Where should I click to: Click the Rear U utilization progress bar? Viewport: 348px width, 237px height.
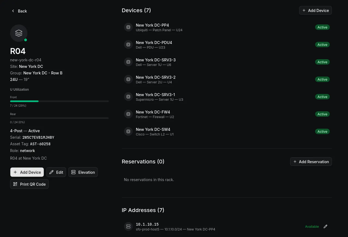coord(59,118)
